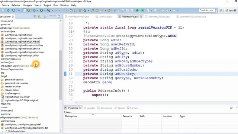238x134 pixels.
Task: Open the Help menu
Action: tap(74, 5)
